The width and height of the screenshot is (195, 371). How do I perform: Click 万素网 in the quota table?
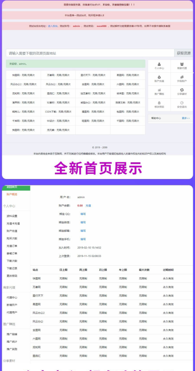pyautogui.click(x=37, y=287)
